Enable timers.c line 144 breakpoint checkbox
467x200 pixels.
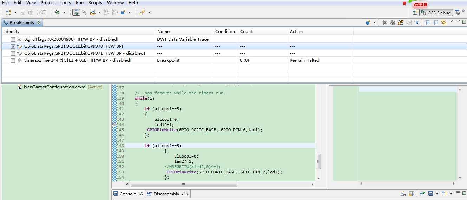[13, 60]
